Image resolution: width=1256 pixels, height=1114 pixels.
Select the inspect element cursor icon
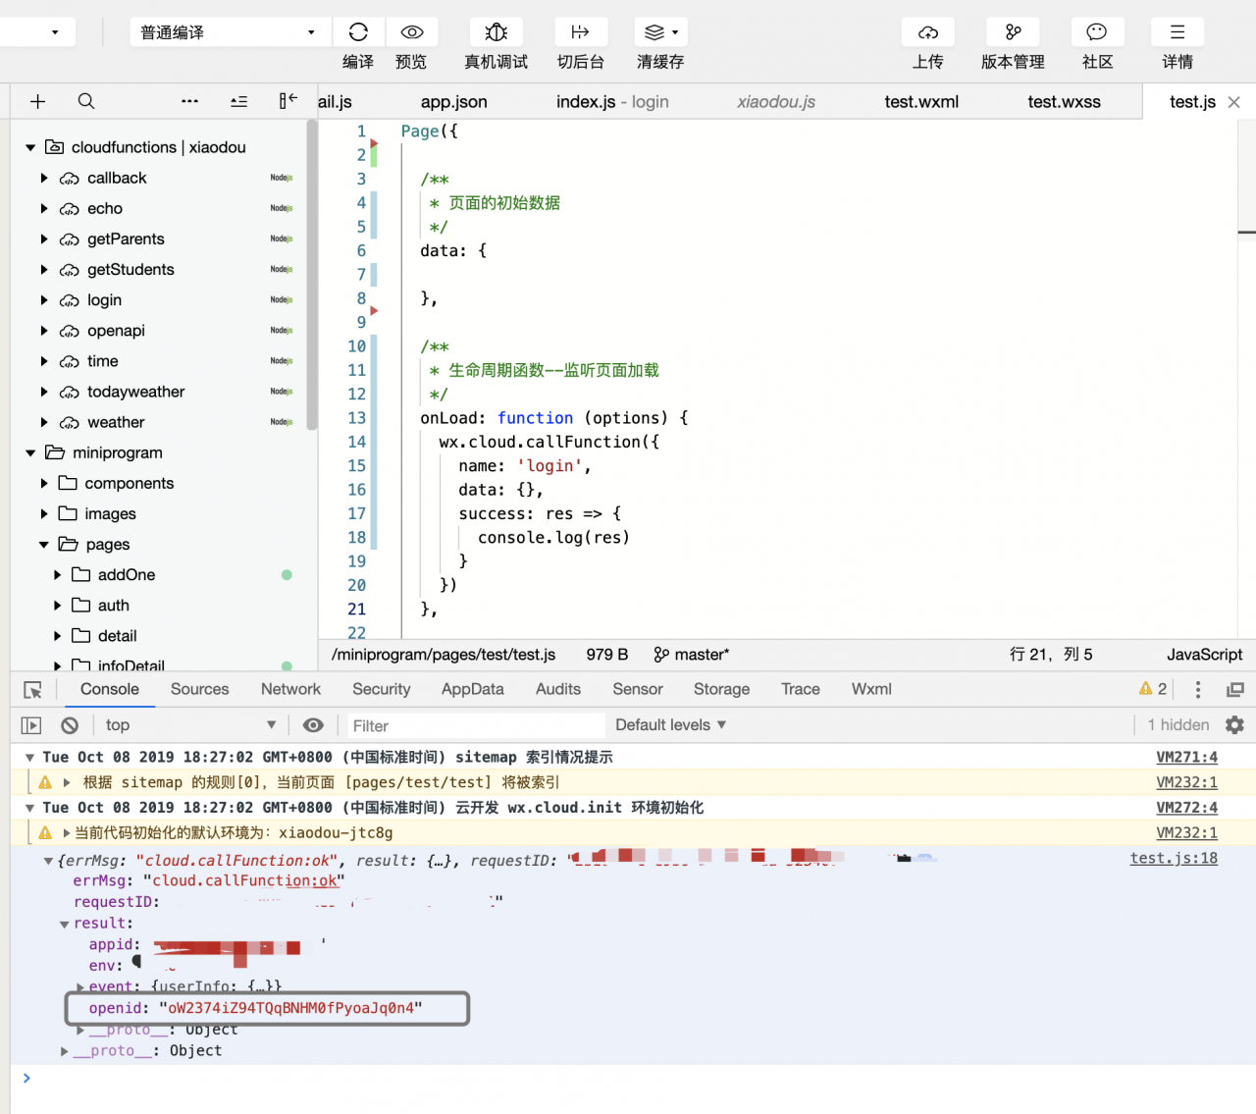[32, 690]
